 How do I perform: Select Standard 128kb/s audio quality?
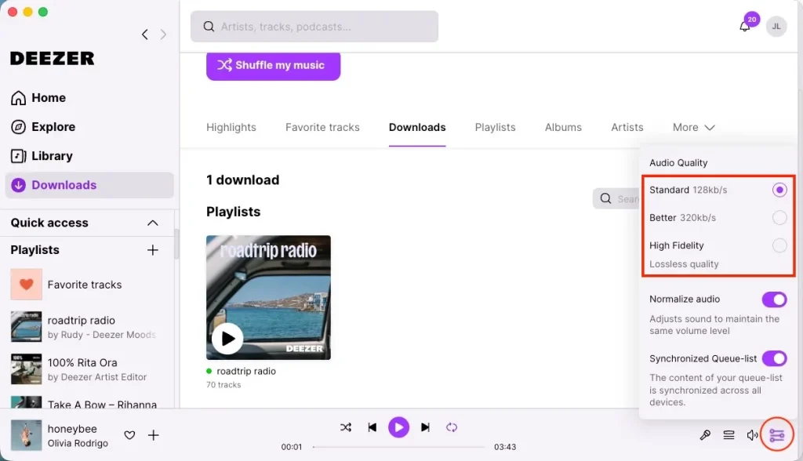tap(779, 190)
